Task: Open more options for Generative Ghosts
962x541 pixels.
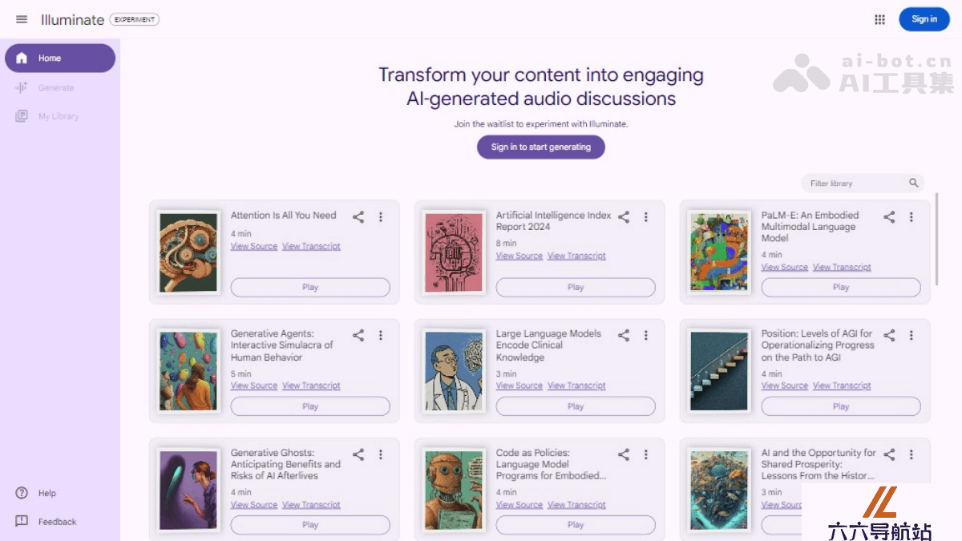Action: 381,454
